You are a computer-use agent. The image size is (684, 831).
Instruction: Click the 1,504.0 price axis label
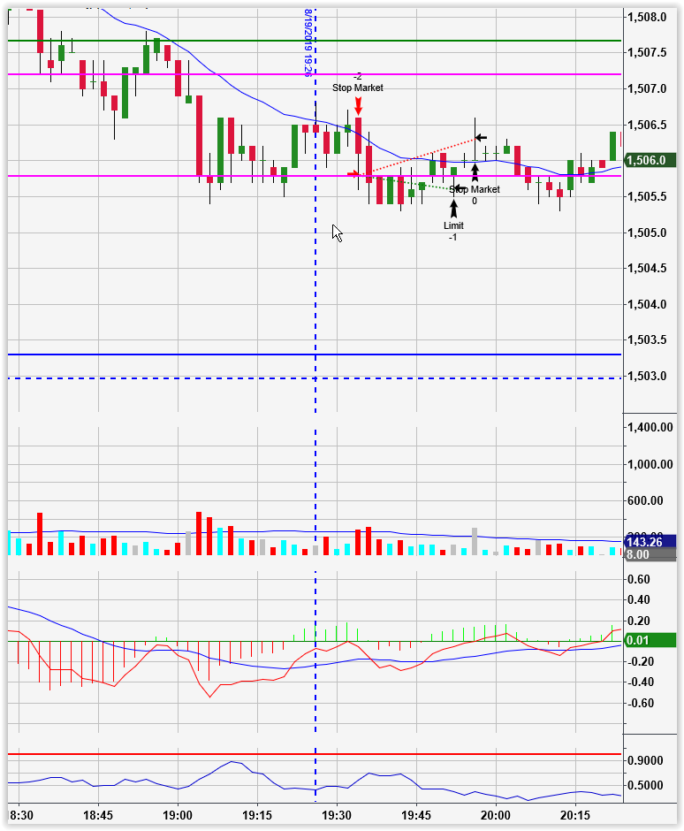coord(647,304)
